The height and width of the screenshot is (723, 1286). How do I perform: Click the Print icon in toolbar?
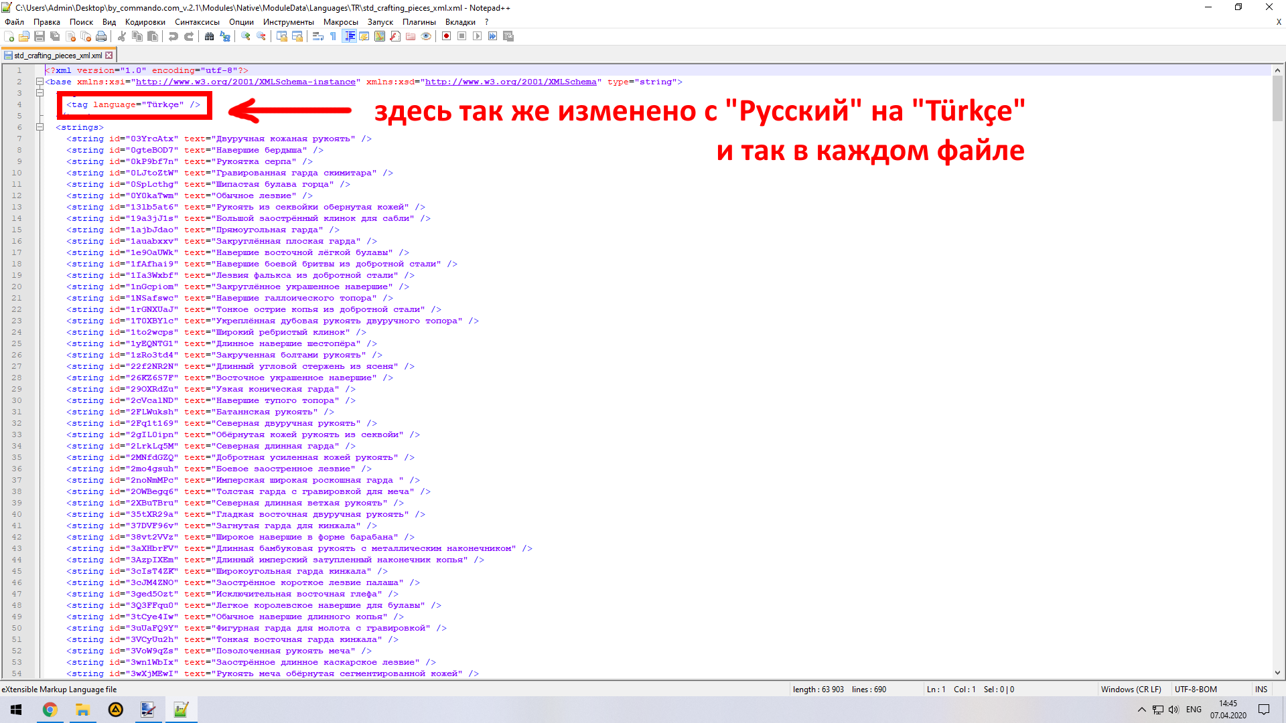101,36
